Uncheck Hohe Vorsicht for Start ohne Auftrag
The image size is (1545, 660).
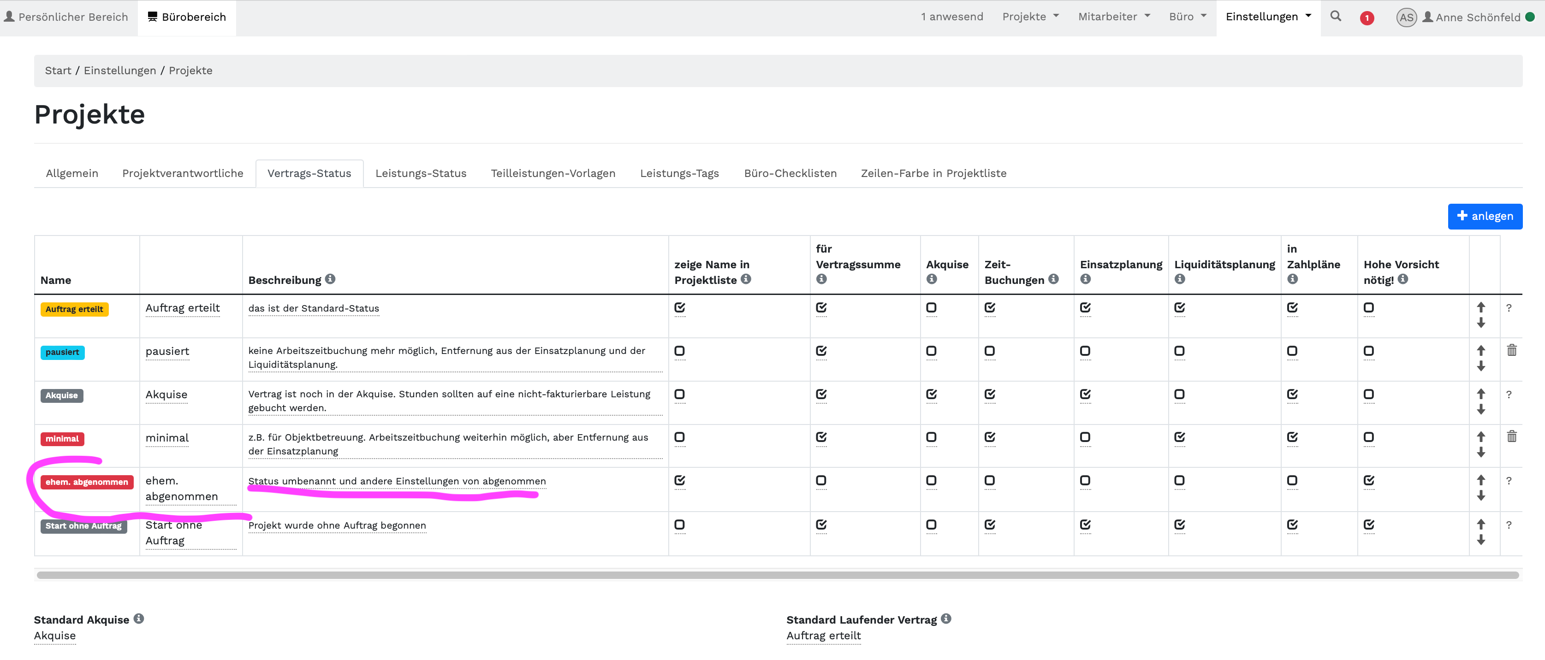coord(1369,524)
